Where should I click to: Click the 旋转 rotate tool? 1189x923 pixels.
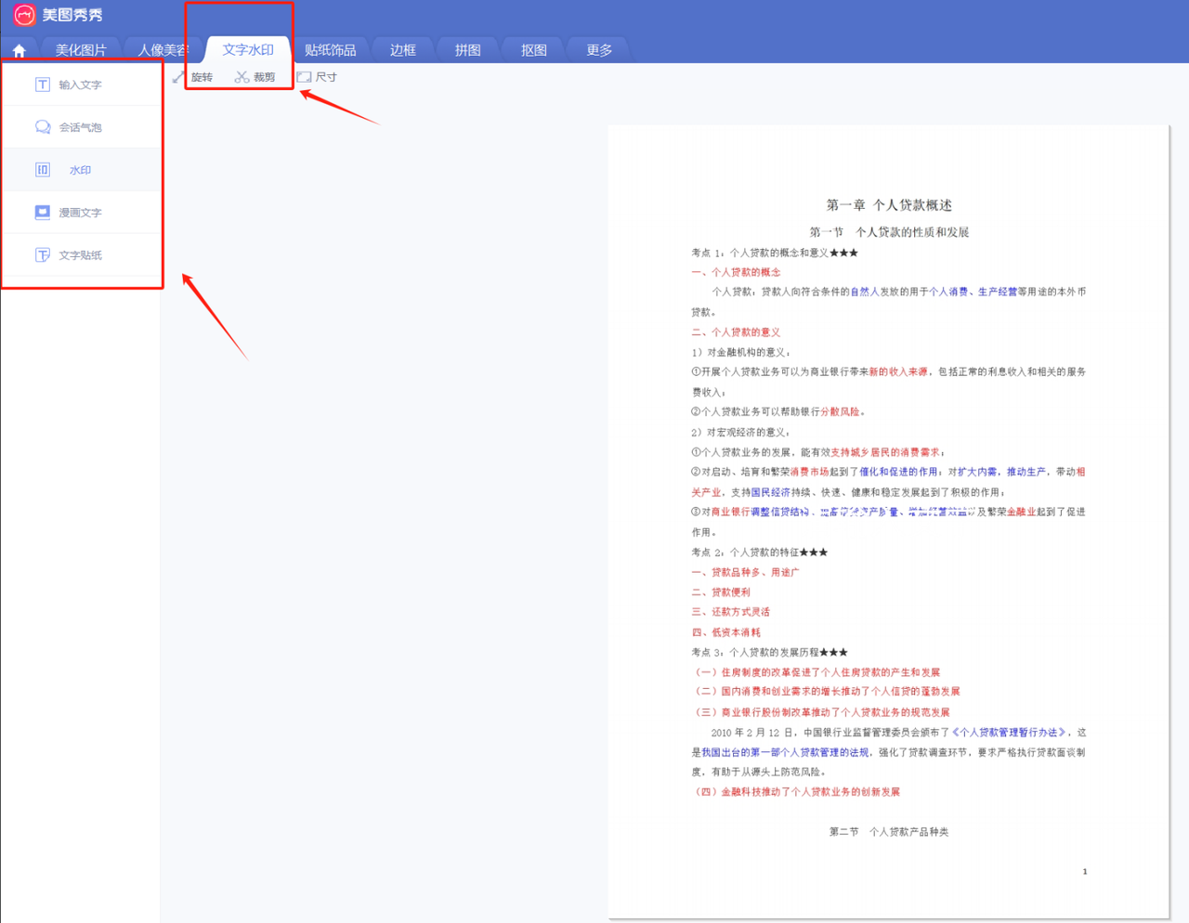pos(193,77)
